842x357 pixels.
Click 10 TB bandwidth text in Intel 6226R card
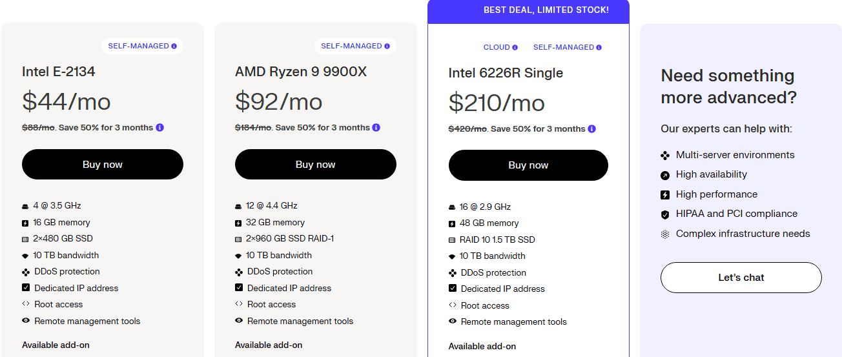click(x=493, y=256)
